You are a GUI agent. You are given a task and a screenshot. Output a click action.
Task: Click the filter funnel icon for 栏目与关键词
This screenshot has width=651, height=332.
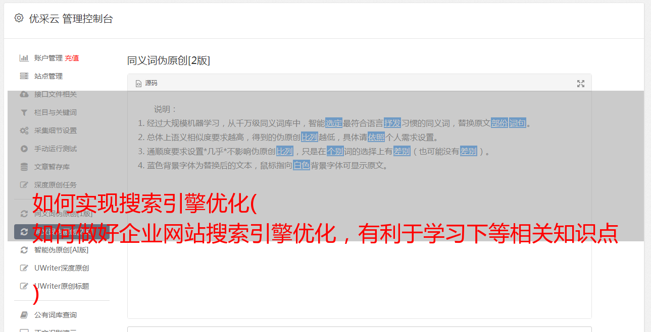(24, 112)
